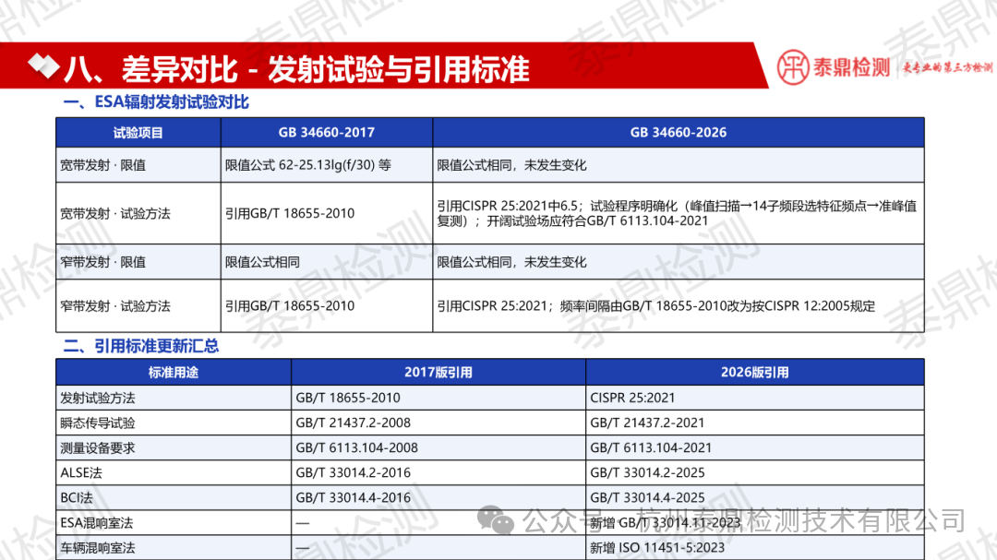Click the 窄带发射 · 试验方法 row label
The height and width of the screenshot is (560, 997).
click(138, 305)
